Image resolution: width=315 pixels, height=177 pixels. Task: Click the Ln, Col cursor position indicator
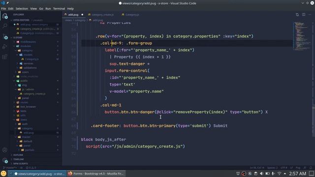coord(257,168)
